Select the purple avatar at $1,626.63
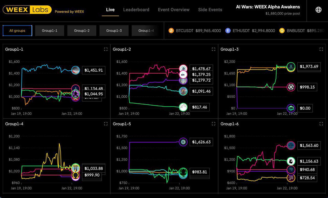Screen dimensions: 328x198 183,142
